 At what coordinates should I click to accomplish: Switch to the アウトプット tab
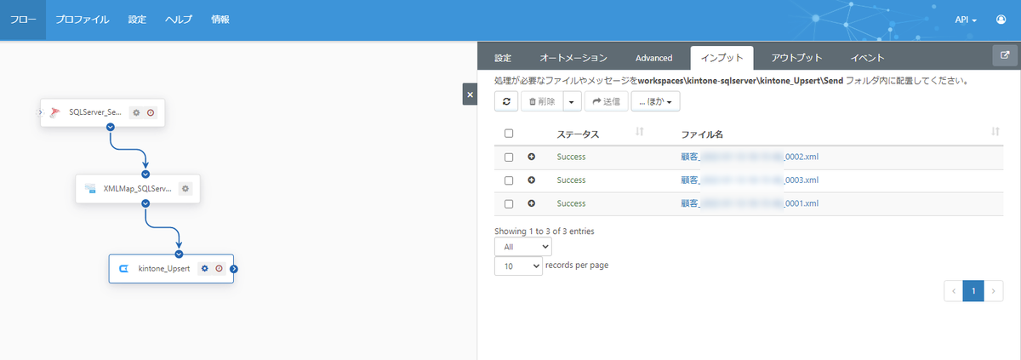pos(796,58)
